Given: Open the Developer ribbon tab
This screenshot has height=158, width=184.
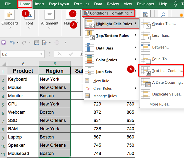Looking at the screenshot, I should 145,4.
